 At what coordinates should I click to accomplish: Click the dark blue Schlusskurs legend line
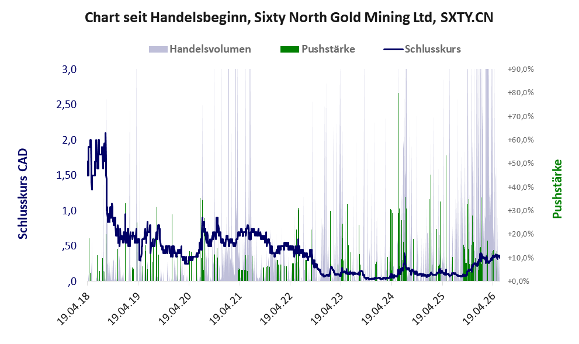point(393,49)
